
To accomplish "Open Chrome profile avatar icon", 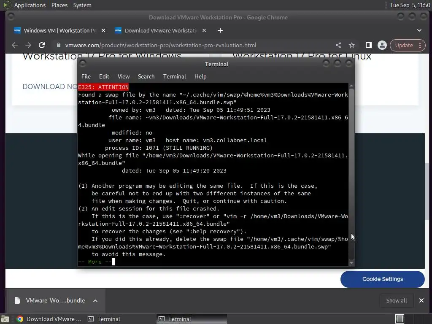I will click(382, 45).
